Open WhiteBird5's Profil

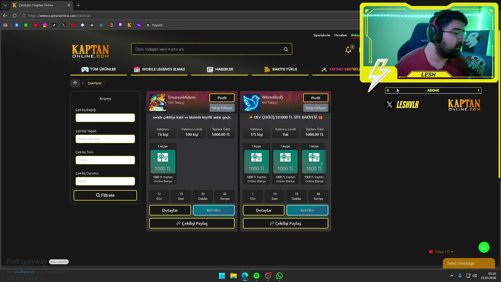(x=315, y=98)
